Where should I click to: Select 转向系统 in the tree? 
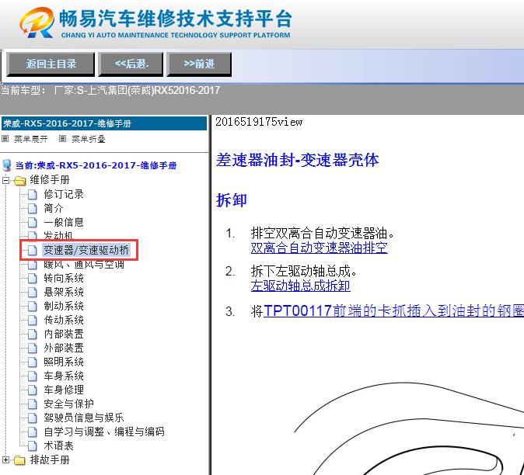pos(64,278)
